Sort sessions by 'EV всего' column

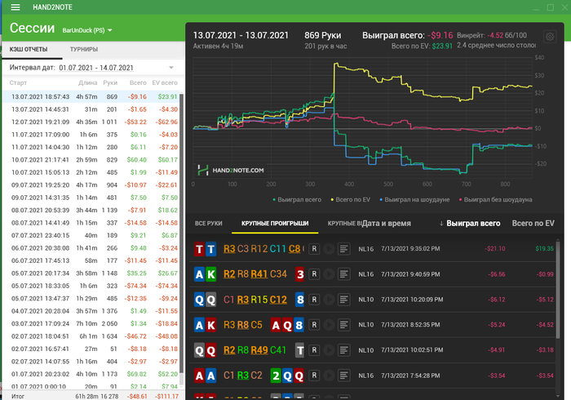pyautogui.click(x=165, y=82)
